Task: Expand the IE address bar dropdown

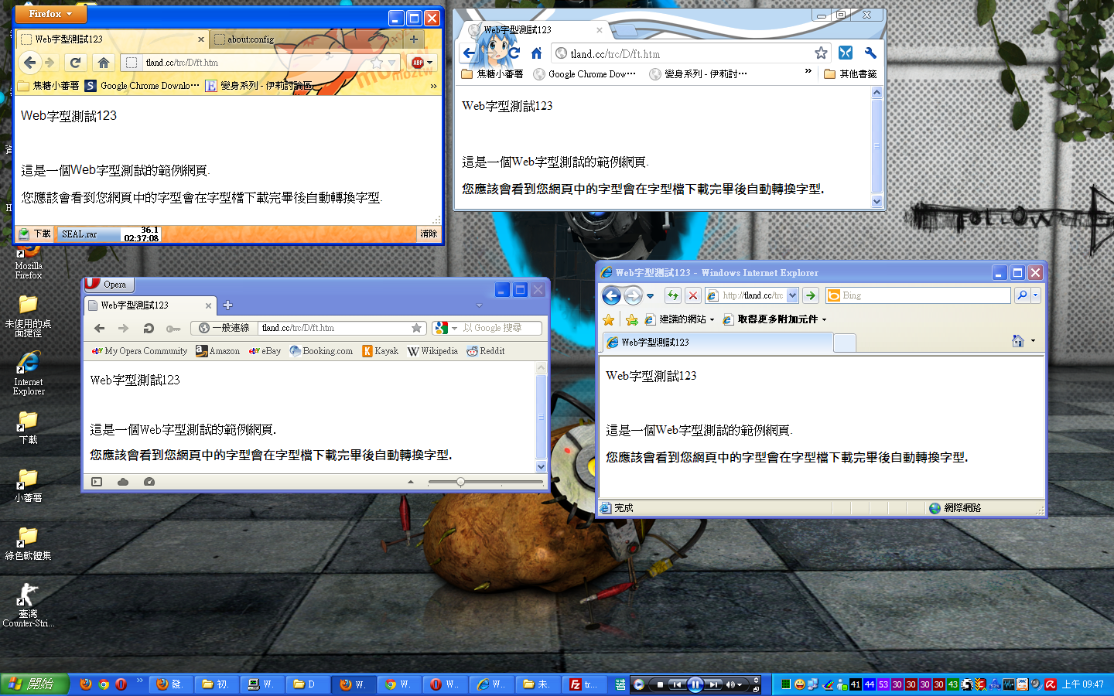Action: pyautogui.click(x=792, y=295)
